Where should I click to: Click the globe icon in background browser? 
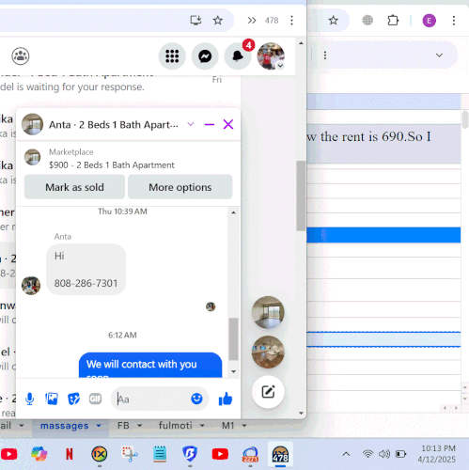click(367, 21)
